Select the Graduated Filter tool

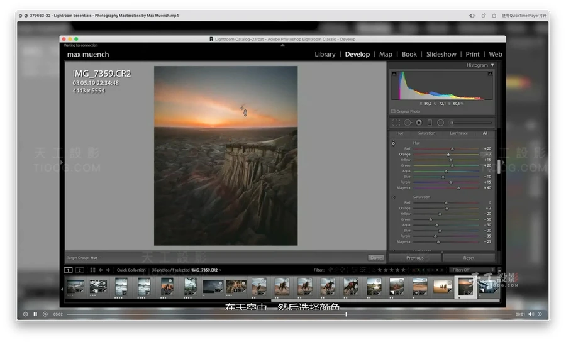point(430,123)
